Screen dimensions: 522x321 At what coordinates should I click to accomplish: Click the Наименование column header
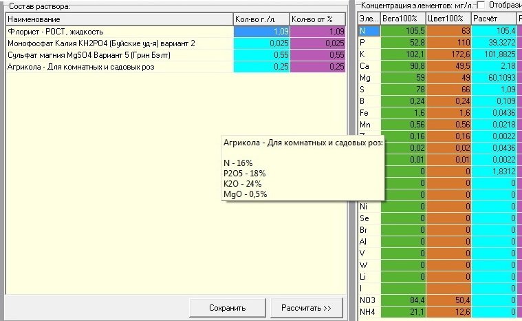click(120, 19)
